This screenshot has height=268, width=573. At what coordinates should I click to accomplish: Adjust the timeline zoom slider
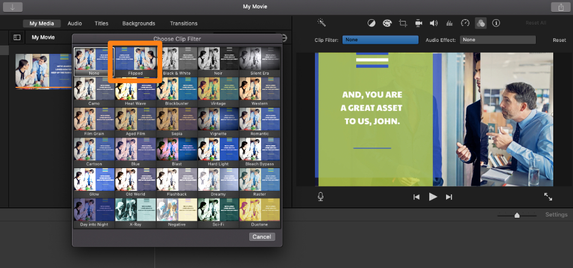(x=517, y=215)
